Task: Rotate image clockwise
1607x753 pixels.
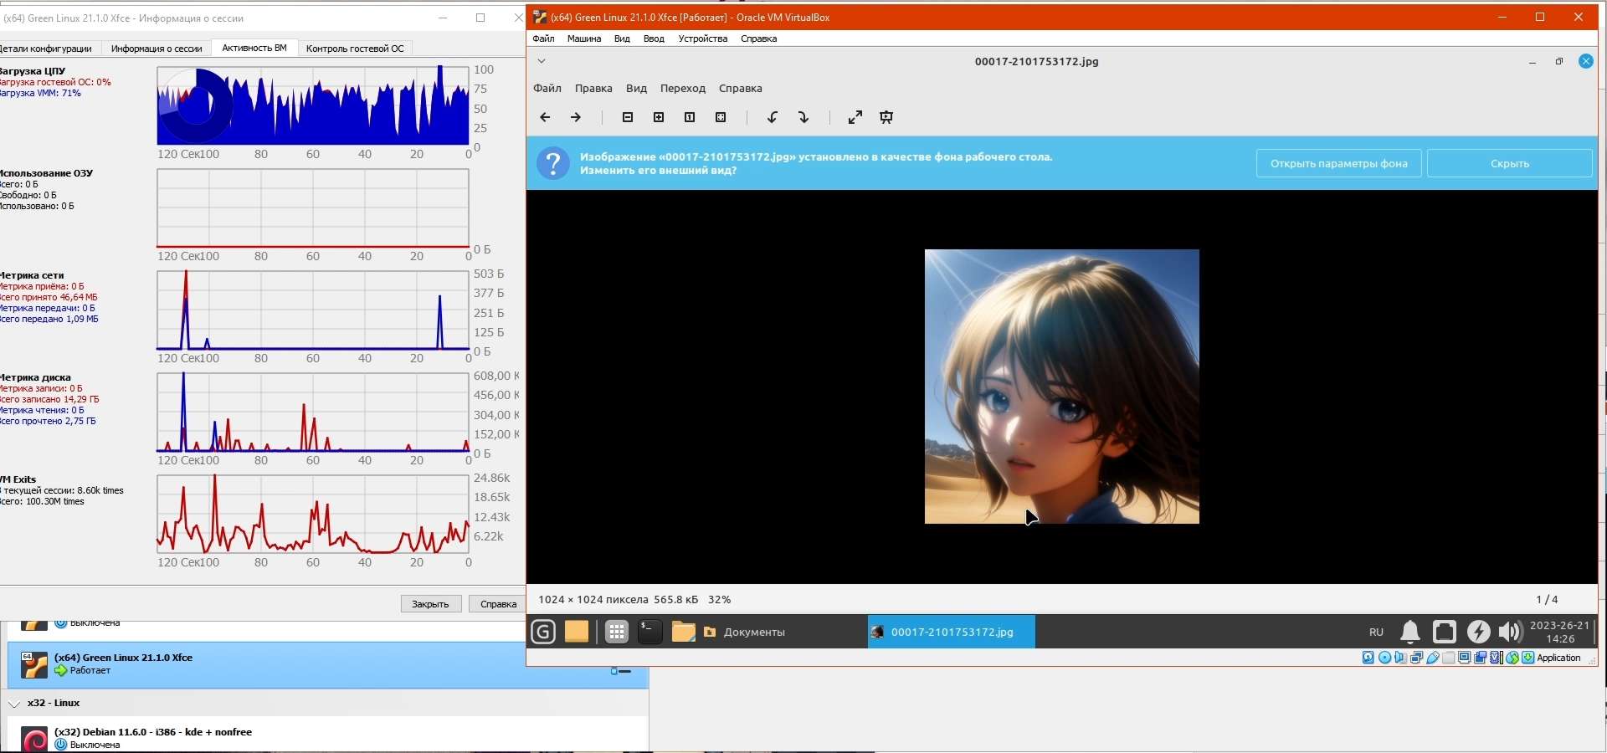Action: coord(803,118)
